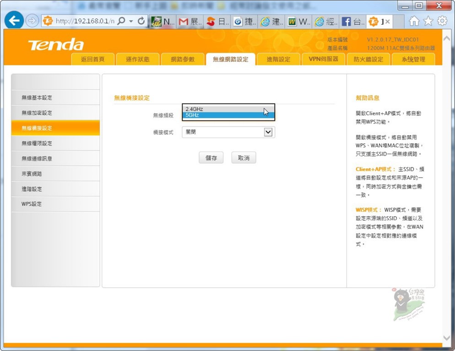Open the 防火牆設定 tab

click(x=368, y=59)
